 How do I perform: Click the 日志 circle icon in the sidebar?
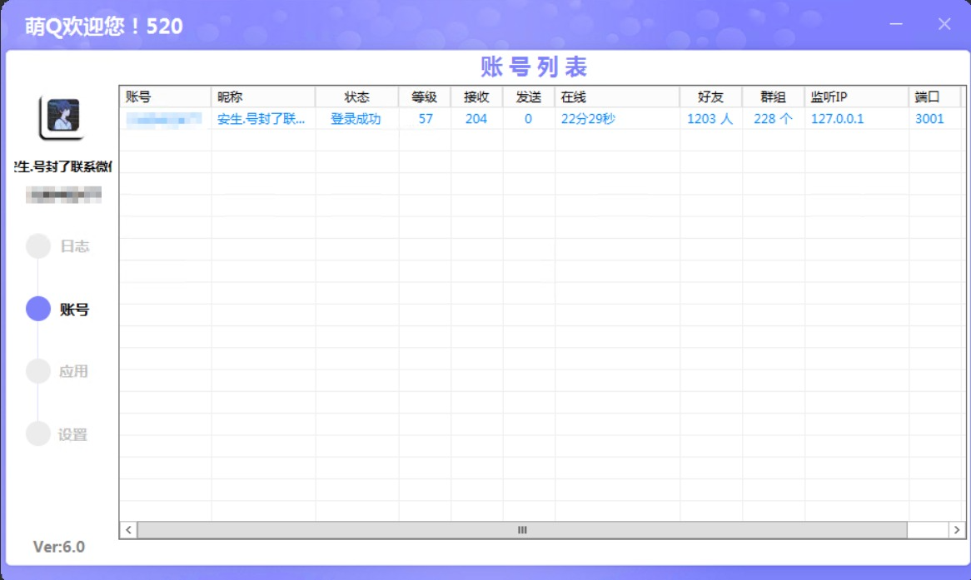38,246
